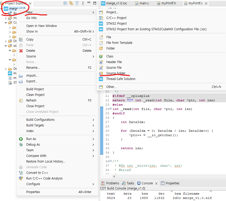Create a new STM32 Project
Image resolution: width=226 pixels, height=201 pixels.
(x=116, y=23)
